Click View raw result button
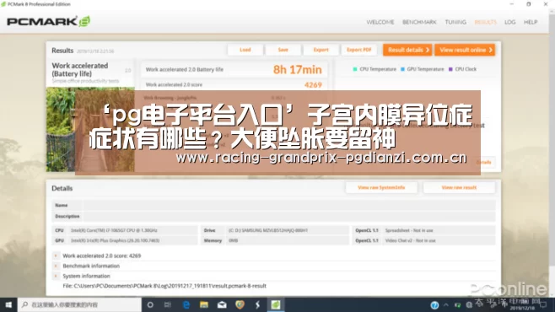The width and height of the screenshot is (555, 312). (459, 187)
